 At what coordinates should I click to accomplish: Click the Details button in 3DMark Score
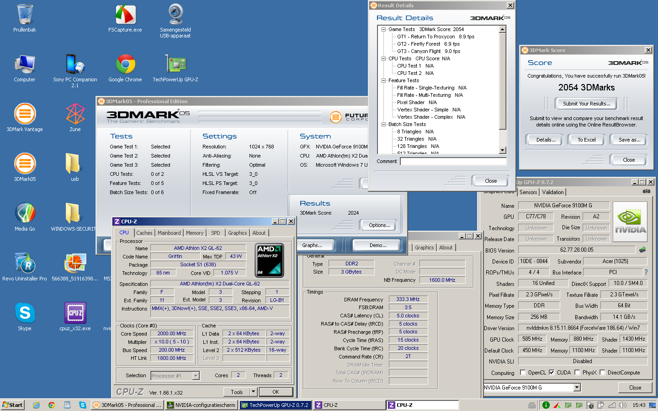(x=546, y=140)
